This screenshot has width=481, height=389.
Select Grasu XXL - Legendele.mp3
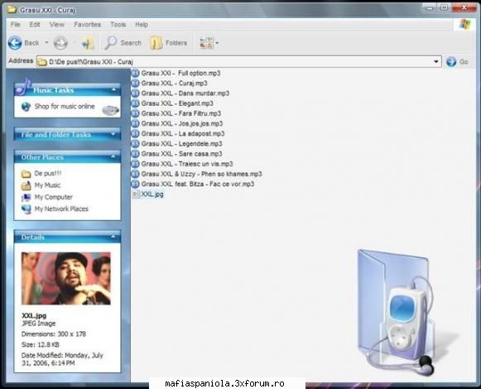181,144
